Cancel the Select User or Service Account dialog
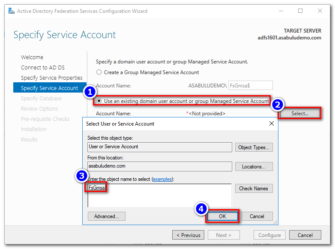This screenshot has height=249, width=335. pyautogui.click(x=257, y=216)
